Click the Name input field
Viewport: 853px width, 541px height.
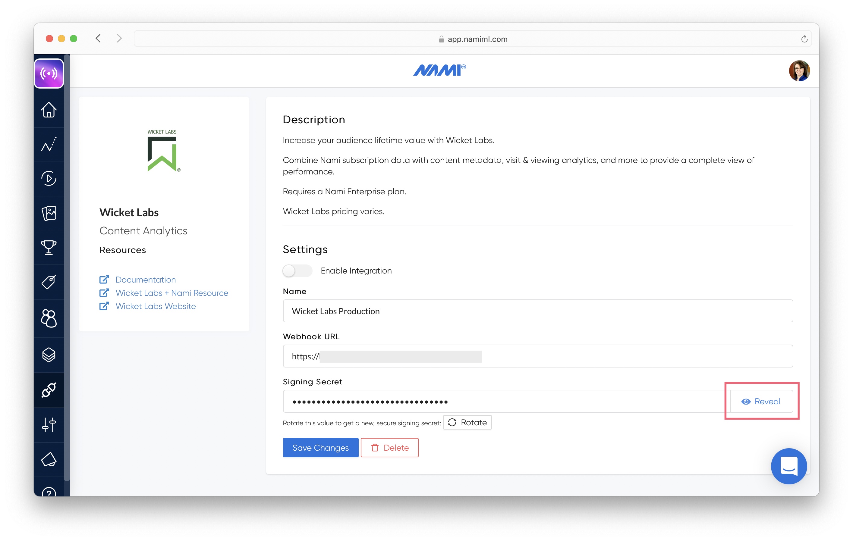pyautogui.click(x=537, y=311)
